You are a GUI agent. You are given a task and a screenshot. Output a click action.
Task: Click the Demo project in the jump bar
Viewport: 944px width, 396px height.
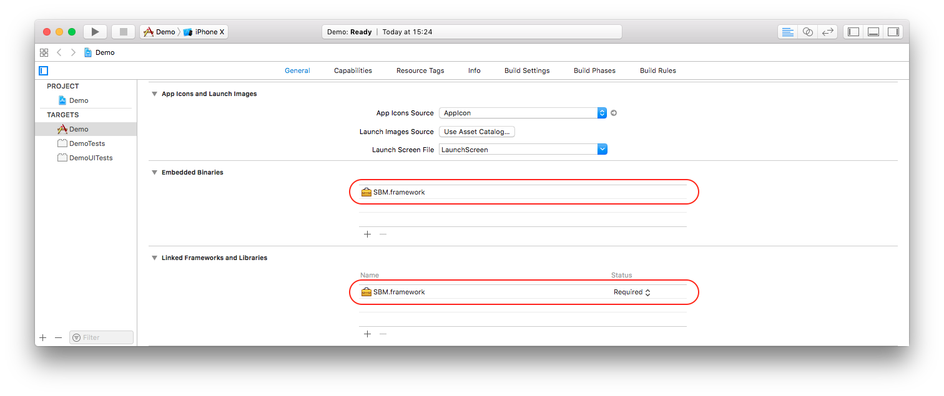[100, 52]
